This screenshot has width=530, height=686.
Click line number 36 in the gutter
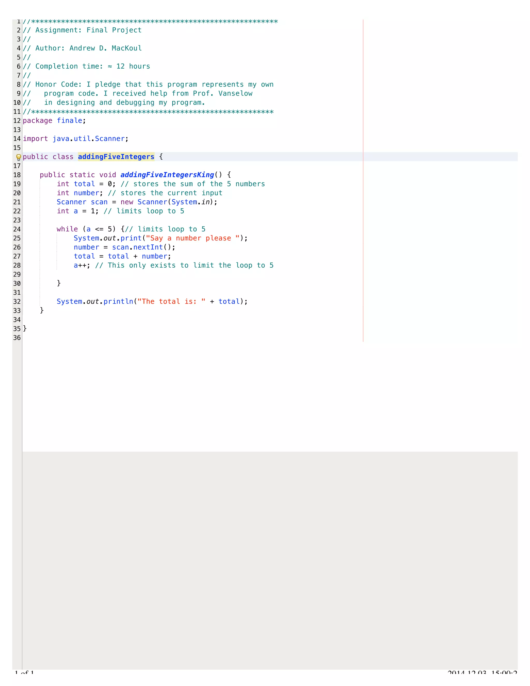(17, 338)
